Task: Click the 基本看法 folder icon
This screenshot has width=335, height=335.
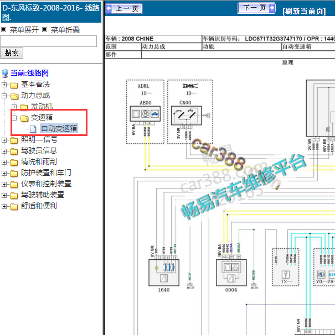Action: (x=14, y=85)
